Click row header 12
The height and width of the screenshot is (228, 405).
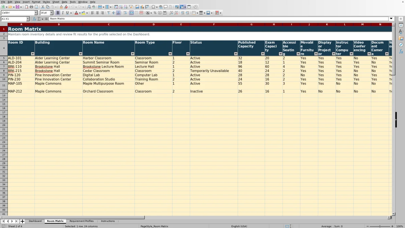coord(4,92)
